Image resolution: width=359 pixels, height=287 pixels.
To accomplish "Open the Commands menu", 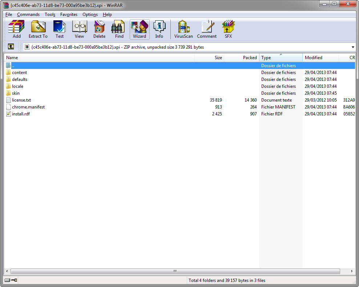I will click(28, 15).
